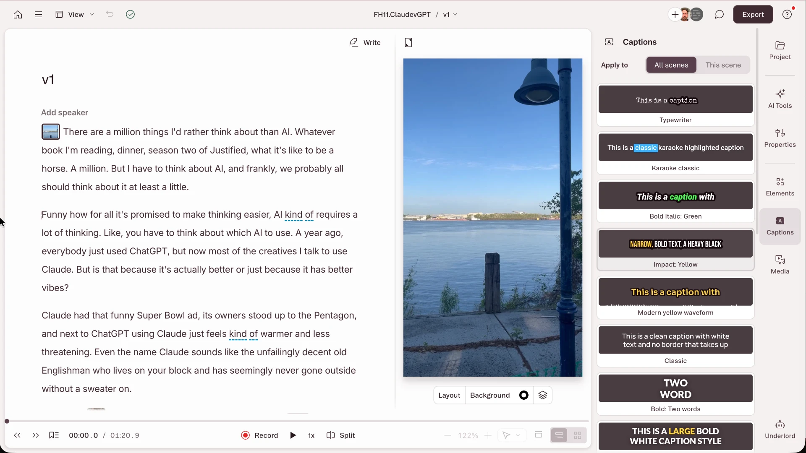Image resolution: width=806 pixels, height=453 pixels.
Task: Open the Properties sidebar panel
Action: pos(780,138)
